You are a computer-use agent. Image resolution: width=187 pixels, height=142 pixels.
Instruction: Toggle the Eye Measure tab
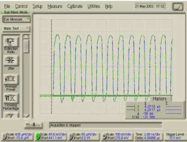pyautogui.click(x=16, y=19)
